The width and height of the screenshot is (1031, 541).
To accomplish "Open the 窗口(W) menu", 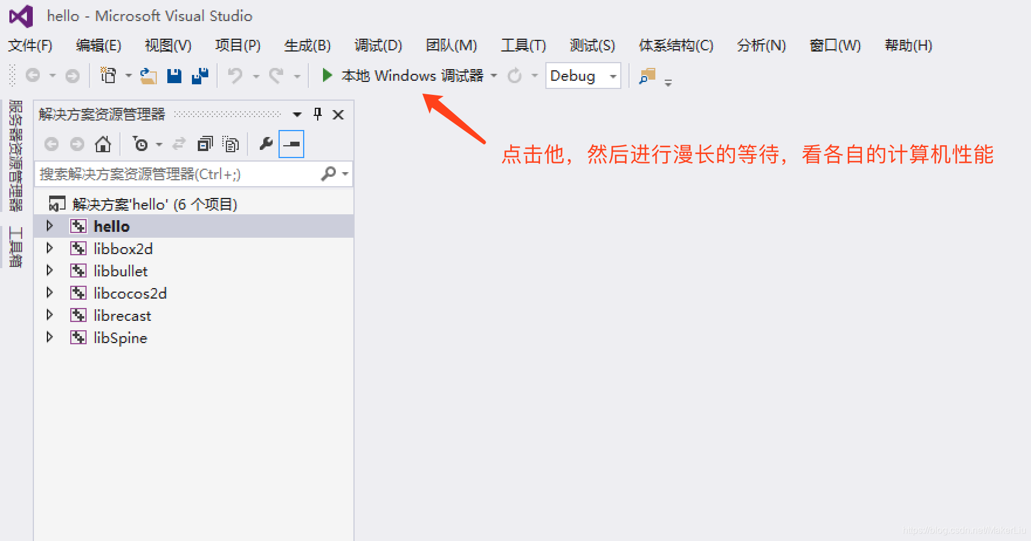I will [x=835, y=46].
